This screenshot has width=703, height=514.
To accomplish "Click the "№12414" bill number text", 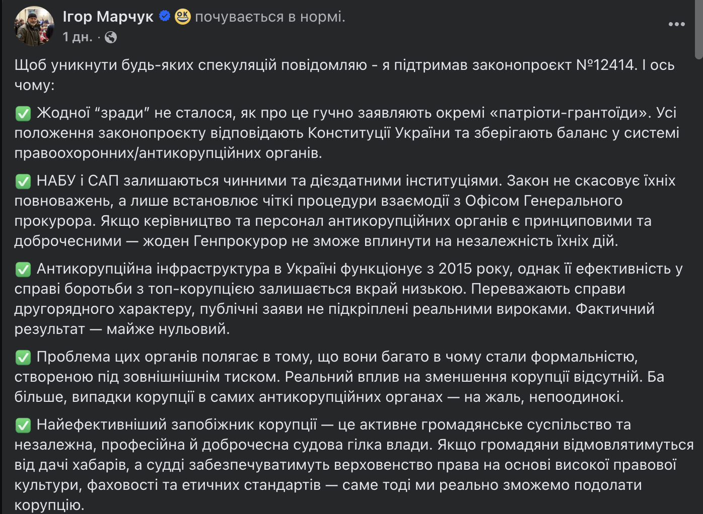I will (x=606, y=65).
